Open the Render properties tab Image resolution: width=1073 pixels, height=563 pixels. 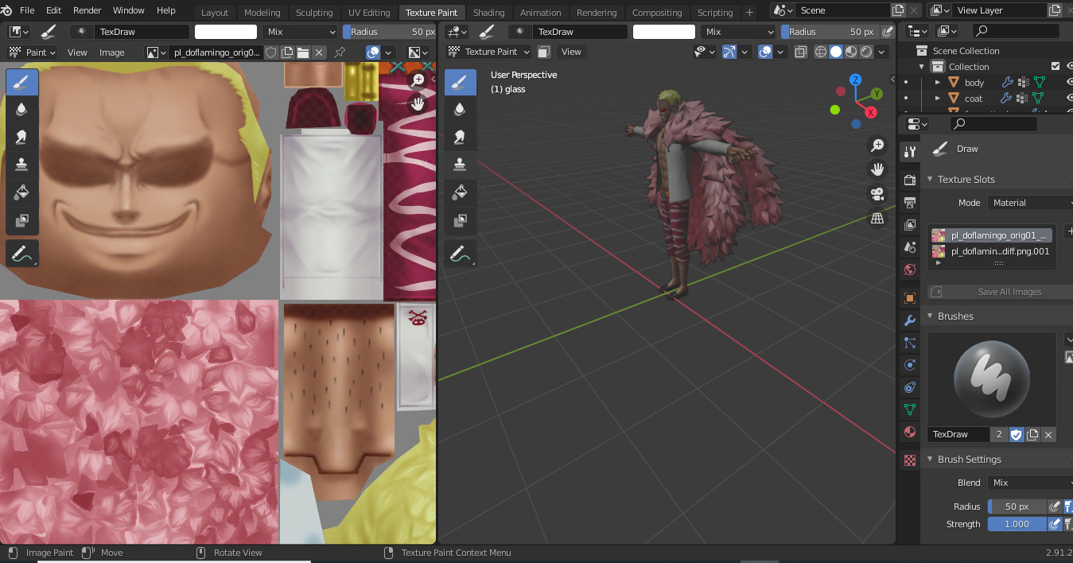pyautogui.click(x=910, y=181)
